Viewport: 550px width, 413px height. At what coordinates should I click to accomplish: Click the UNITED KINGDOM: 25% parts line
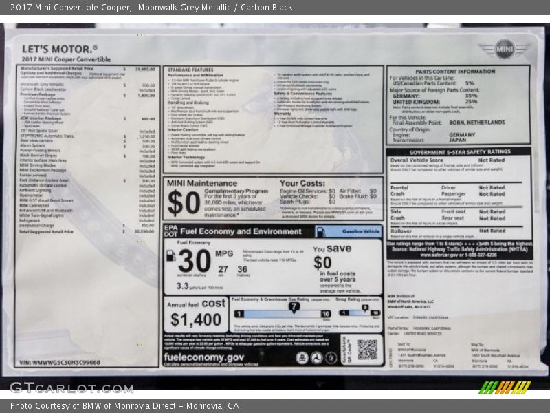(x=435, y=102)
